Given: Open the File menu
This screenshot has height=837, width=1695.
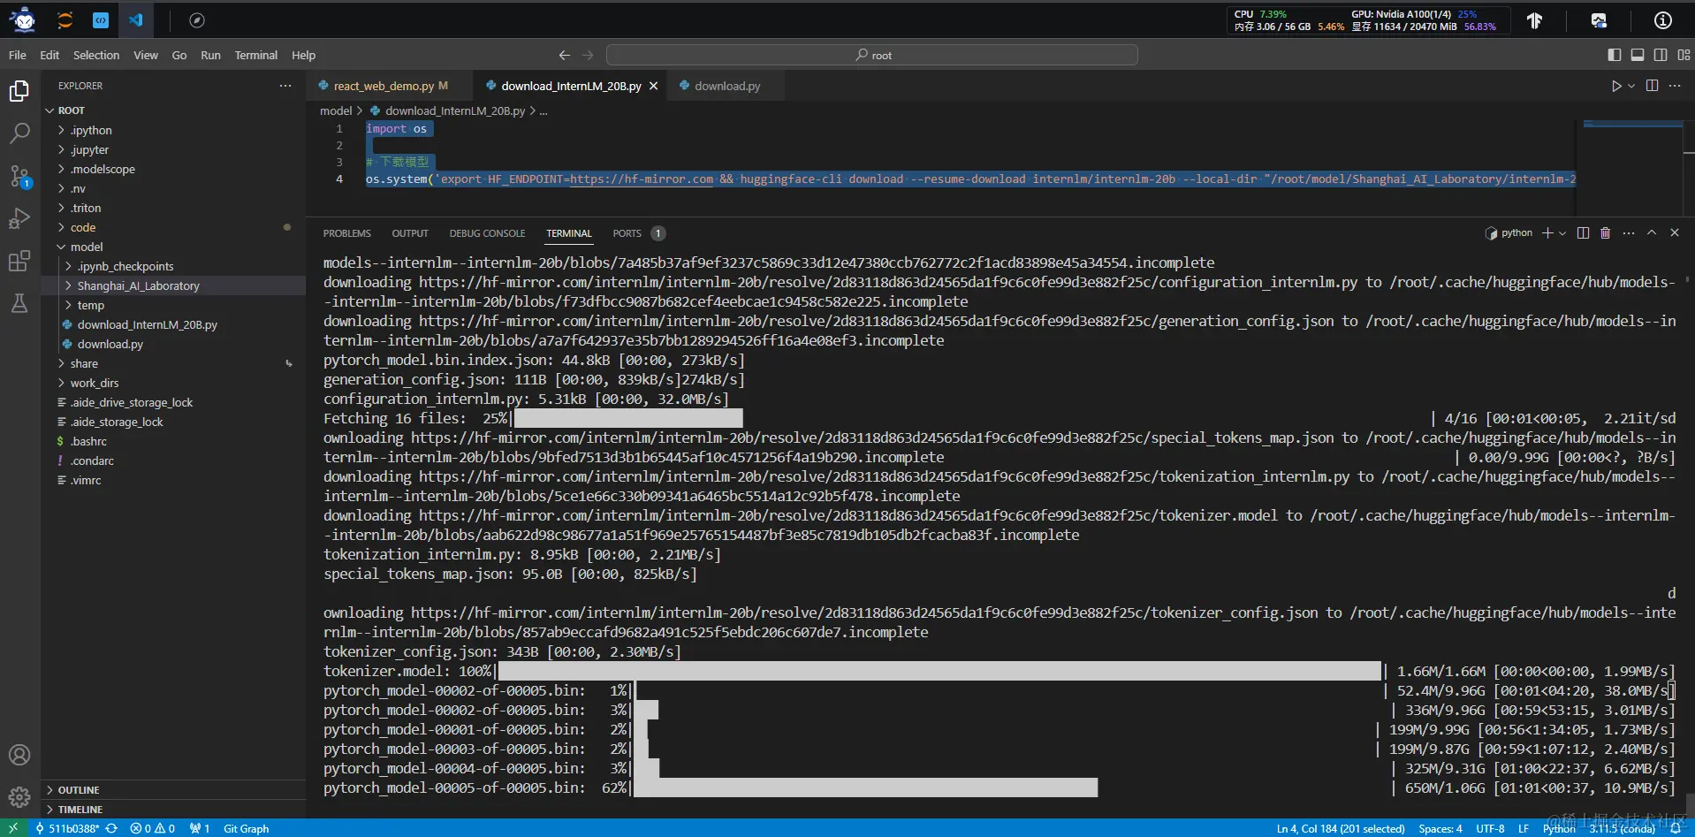Looking at the screenshot, I should 18,55.
